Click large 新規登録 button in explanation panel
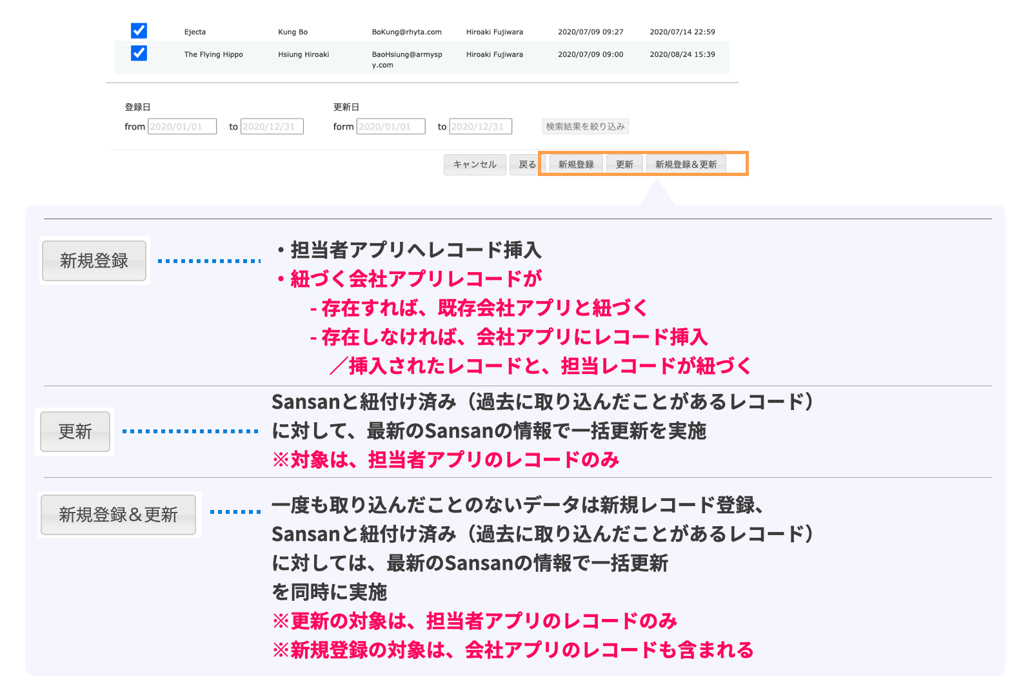This screenshot has width=1032, height=677. [x=94, y=260]
